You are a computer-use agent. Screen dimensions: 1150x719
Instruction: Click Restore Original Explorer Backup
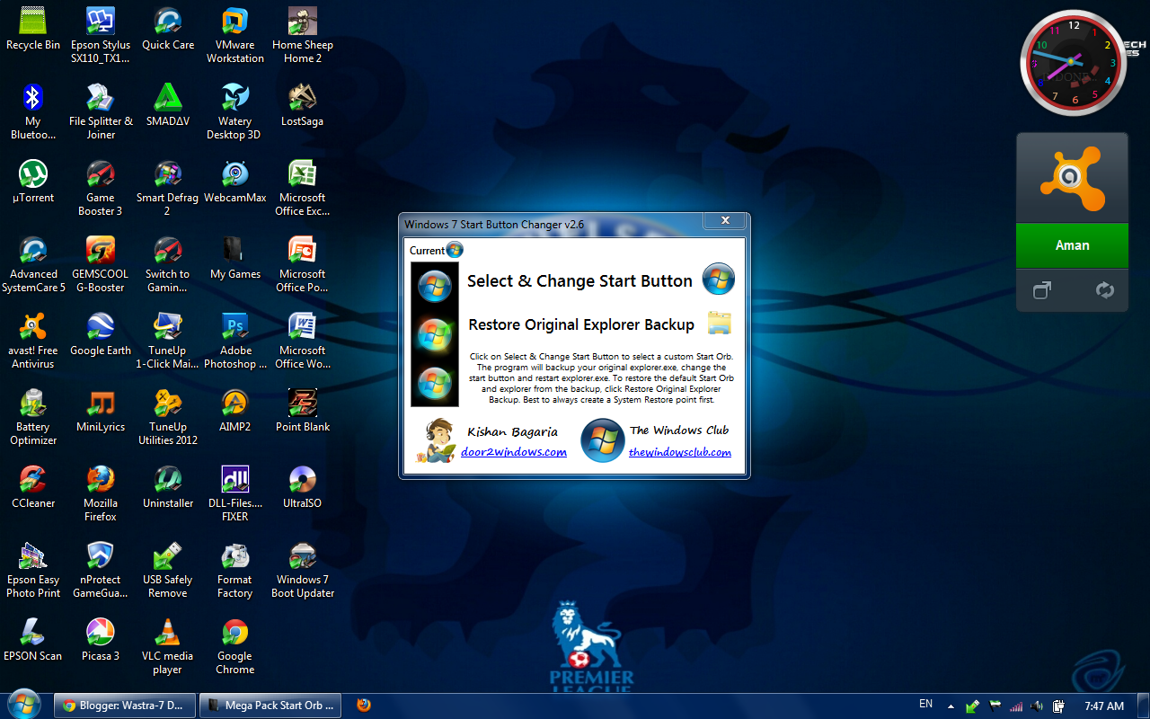click(x=581, y=324)
